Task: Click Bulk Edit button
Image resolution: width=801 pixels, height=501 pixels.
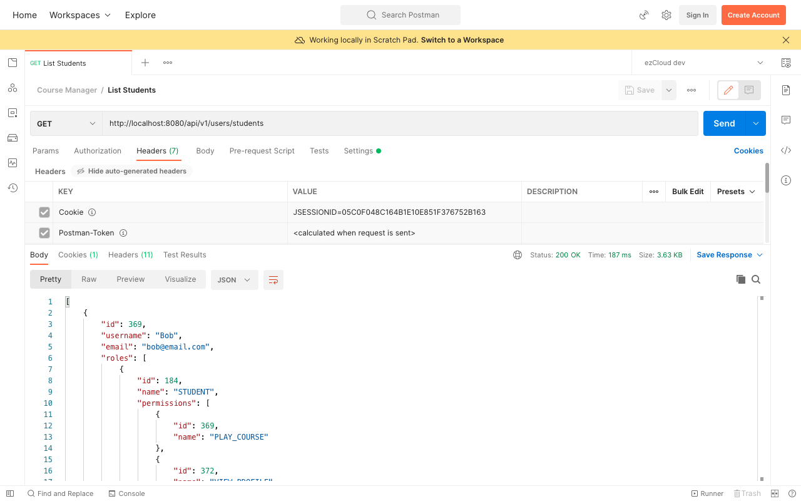Action: pos(688,192)
